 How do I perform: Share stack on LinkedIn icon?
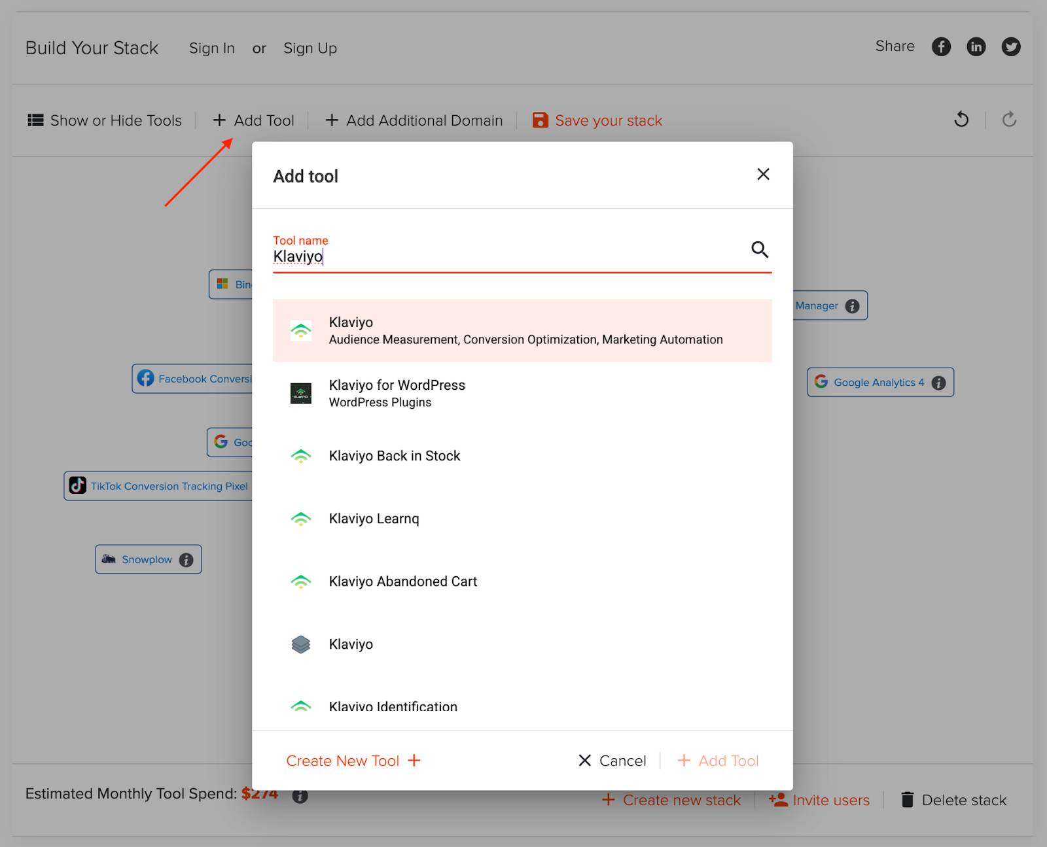[976, 47]
